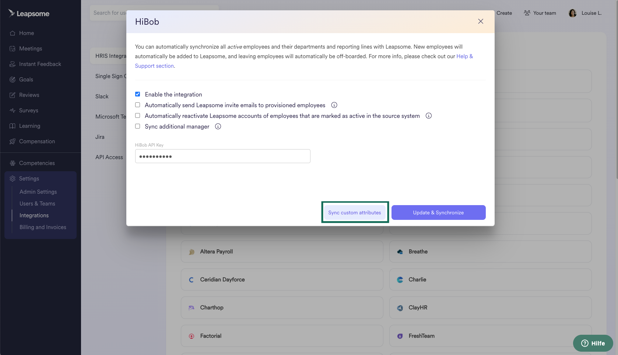Click into HiBob API Key field
Screen dimensions: 618x355
[x=222, y=156]
